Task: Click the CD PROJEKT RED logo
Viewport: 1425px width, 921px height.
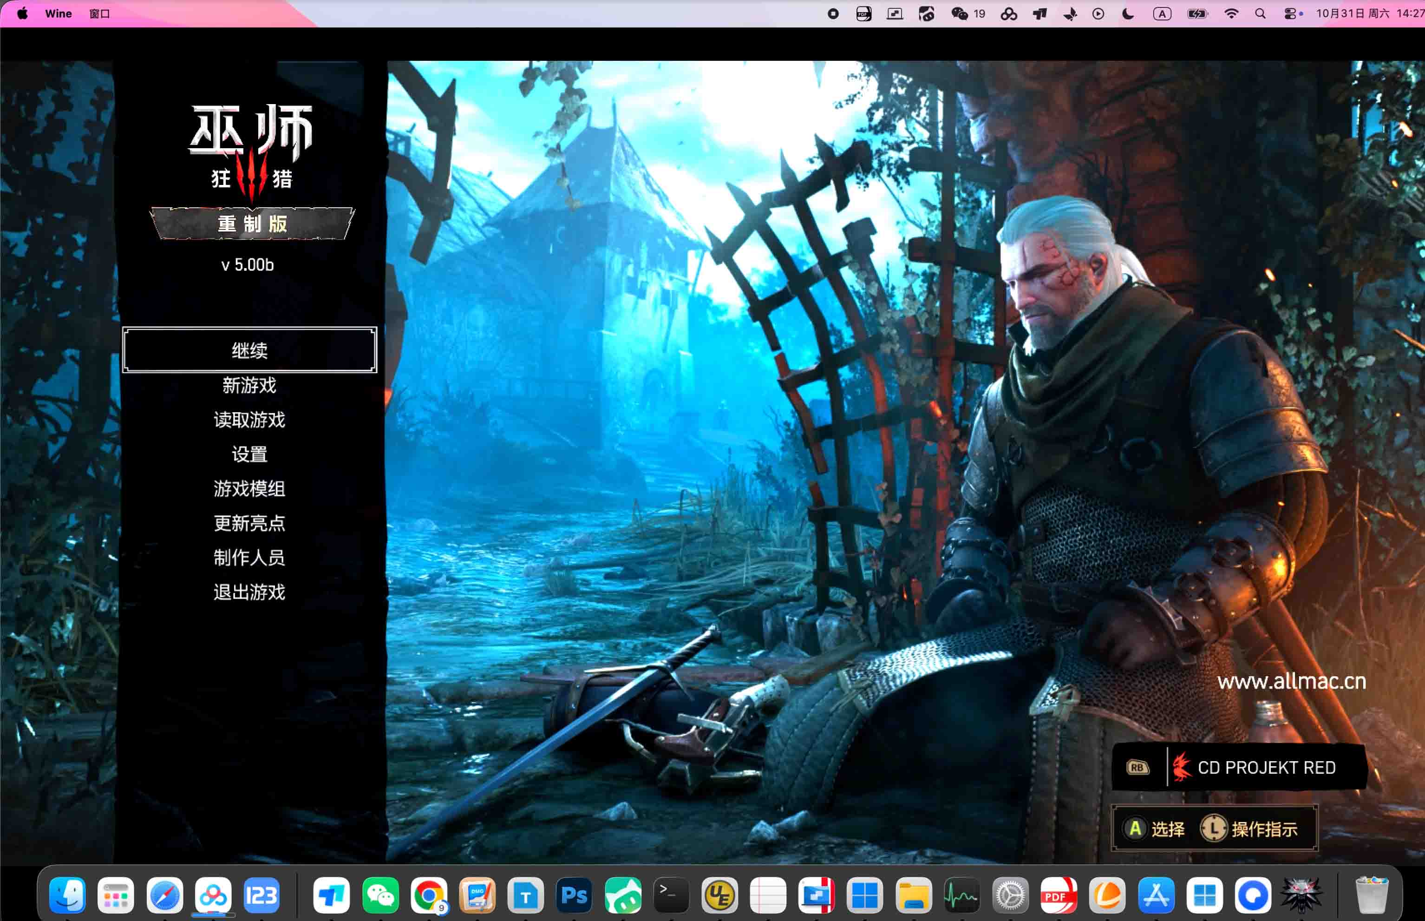Action: [1254, 767]
